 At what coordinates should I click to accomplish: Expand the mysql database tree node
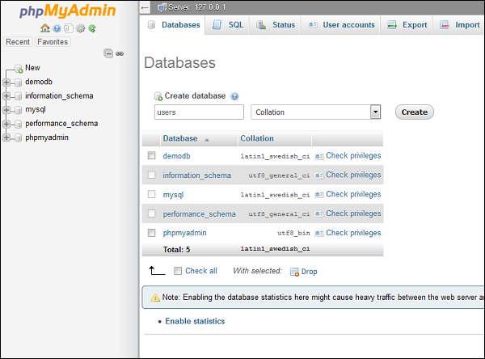tap(7, 109)
